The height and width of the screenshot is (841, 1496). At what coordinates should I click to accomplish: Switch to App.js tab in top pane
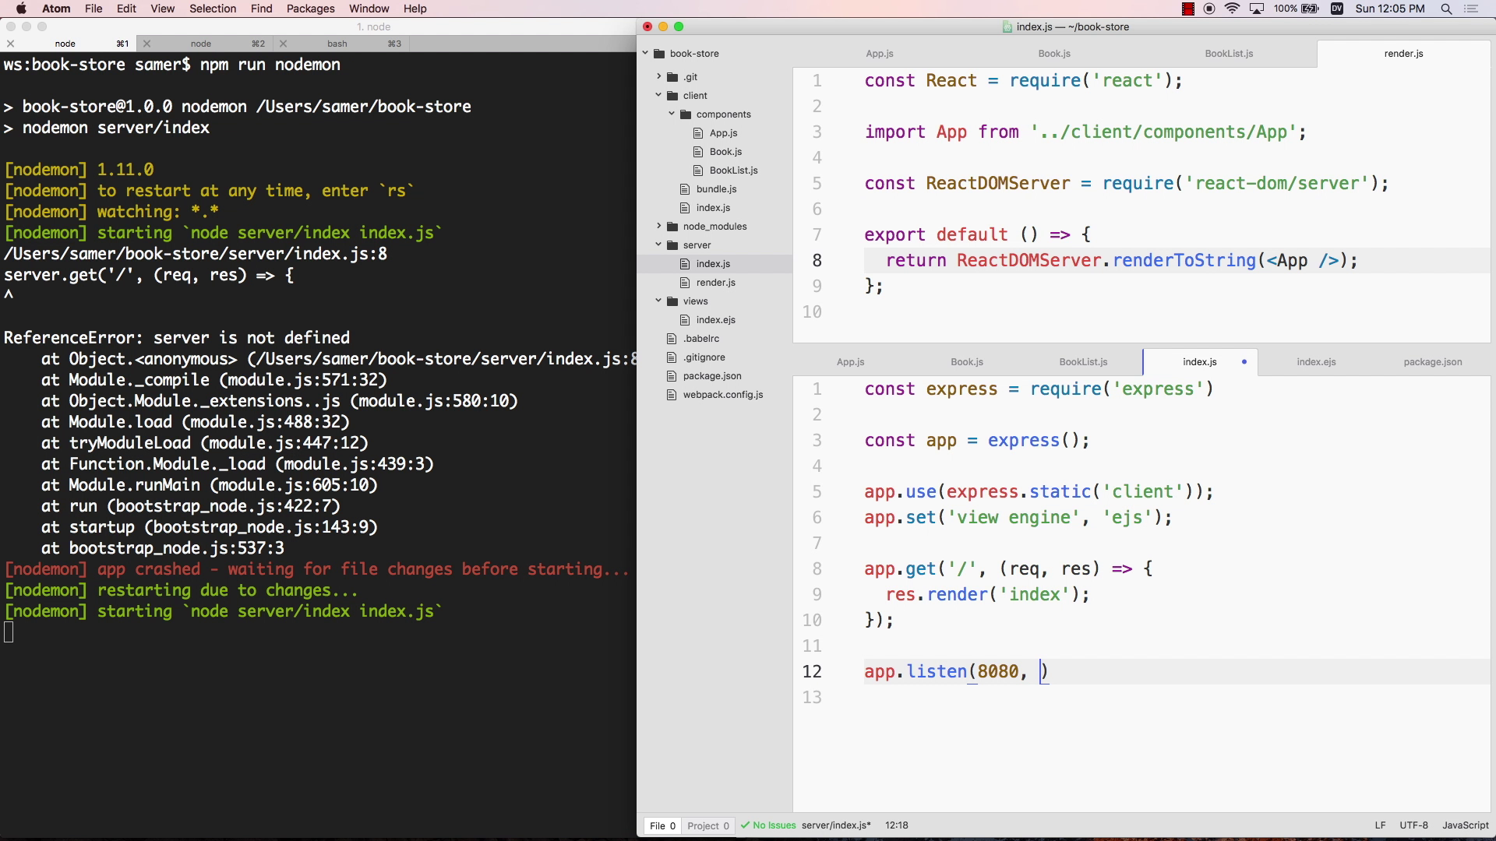click(x=880, y=54)
